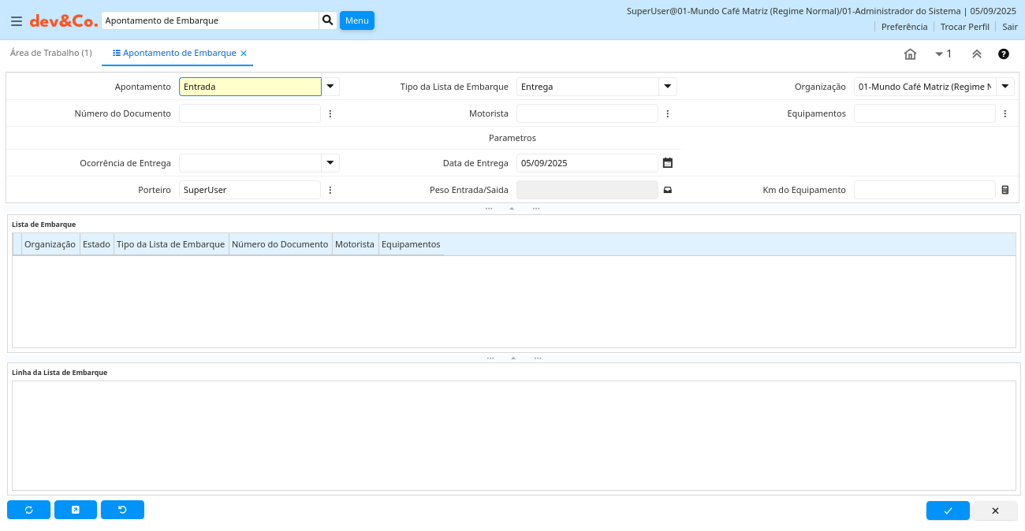This screenshot has width=1025, height=531.
Task: Open Ocorrência de Entrega dropdown
Action: (330, 163)
